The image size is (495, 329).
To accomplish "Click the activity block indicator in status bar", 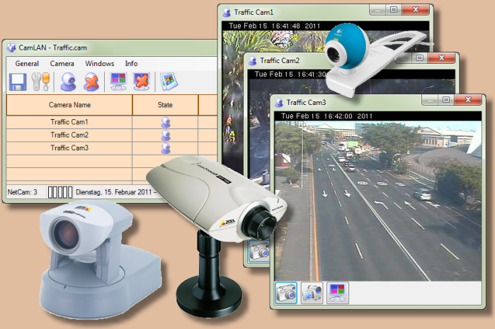I will (60, 192).
